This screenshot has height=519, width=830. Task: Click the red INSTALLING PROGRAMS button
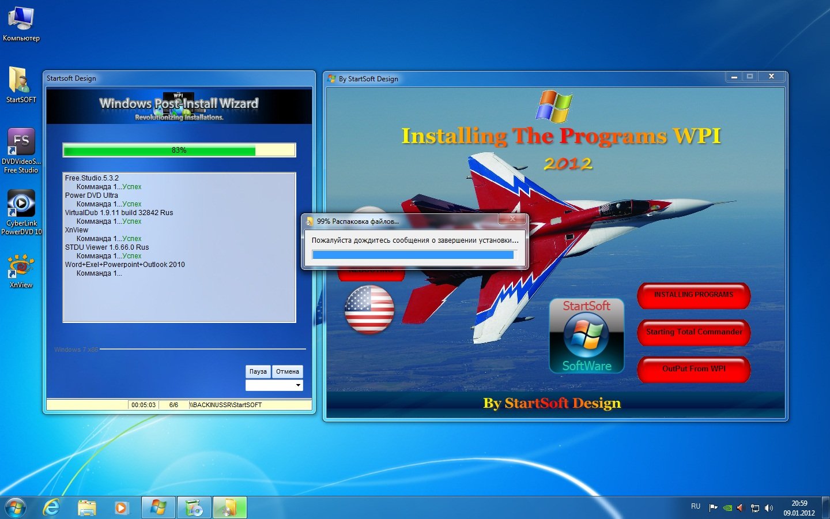click(x=693, y=295)
